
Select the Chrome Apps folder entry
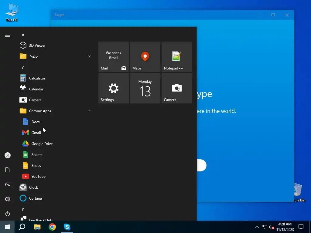pyautogui.click(x=55, y=111)
